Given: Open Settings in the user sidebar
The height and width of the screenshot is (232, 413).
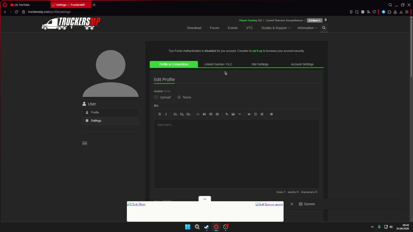Looking at the screenshot, I should tap(111, 121).
